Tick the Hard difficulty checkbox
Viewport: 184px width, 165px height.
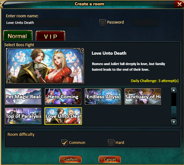pos(111,143)
